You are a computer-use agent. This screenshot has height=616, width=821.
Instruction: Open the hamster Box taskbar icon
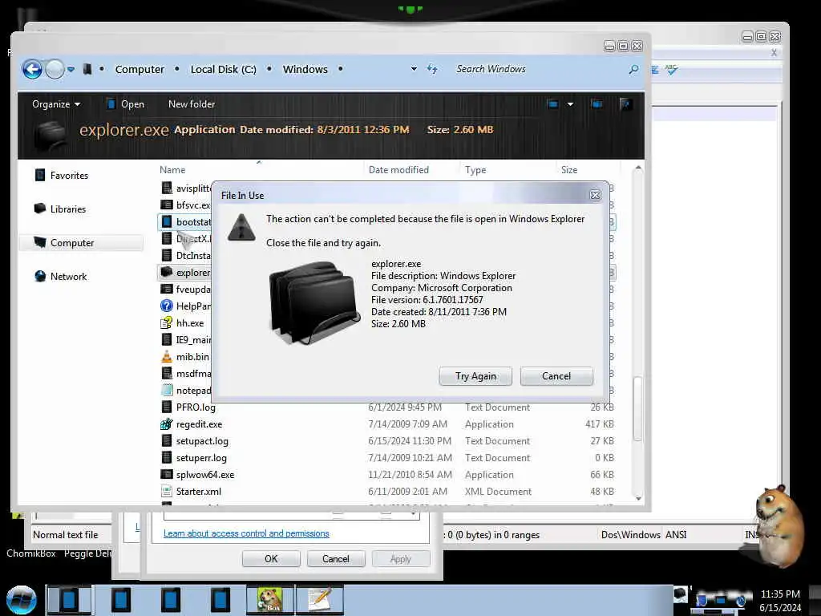click(270, 600)
